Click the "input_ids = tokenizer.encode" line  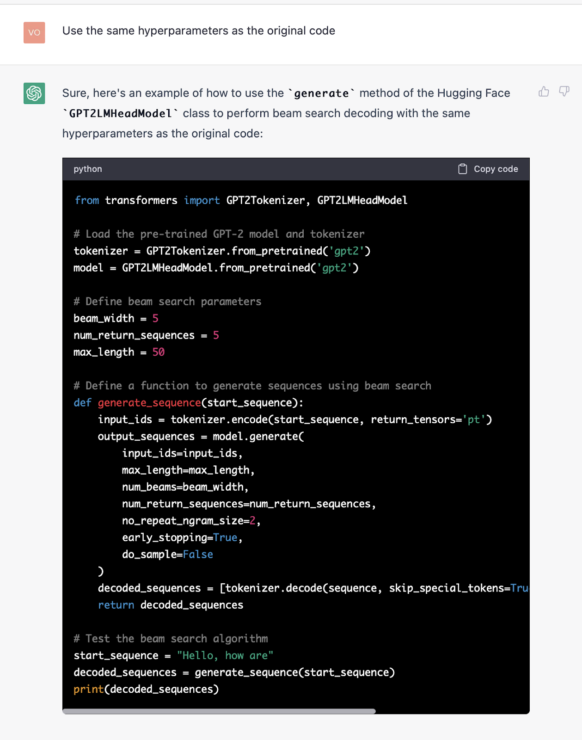coord(295,419)
